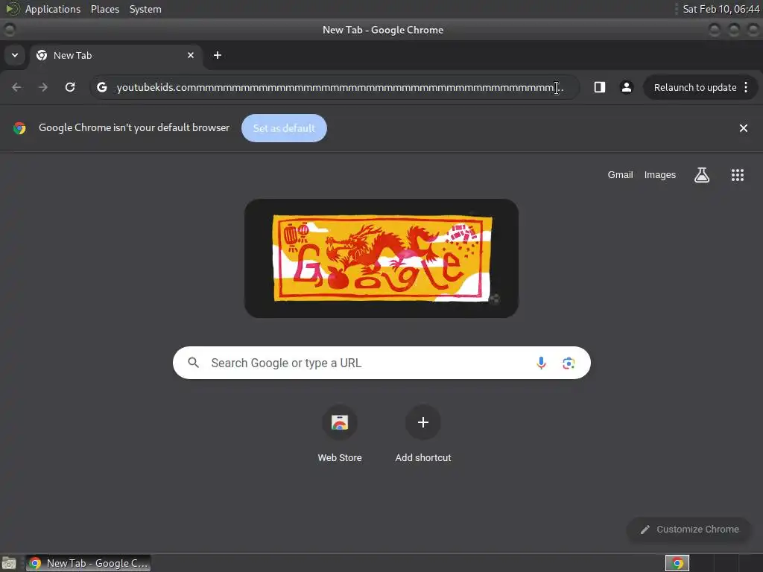Image resolution: width=763 pixels, height=572 pixels.
Task: Open the Google apps grid
Action: point(738,174)
